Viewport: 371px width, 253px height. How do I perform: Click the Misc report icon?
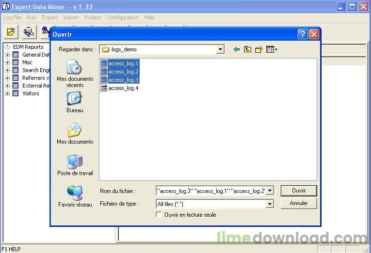click(x=16, y=62)
